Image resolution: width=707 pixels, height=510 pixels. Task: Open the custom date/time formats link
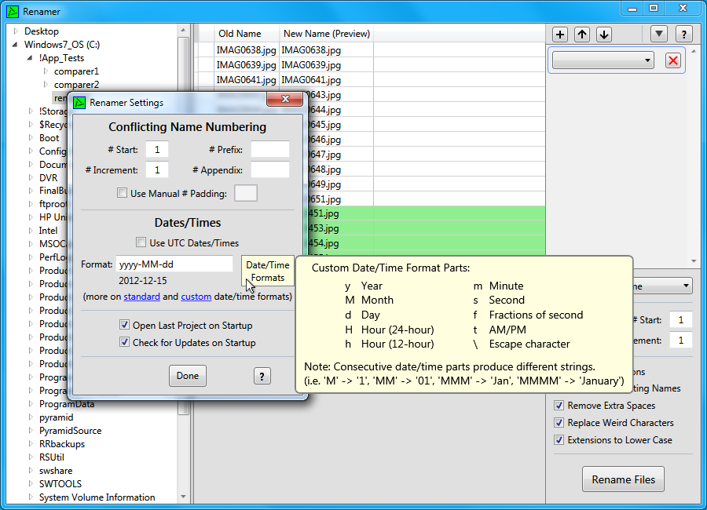click(x=196, y=296)
